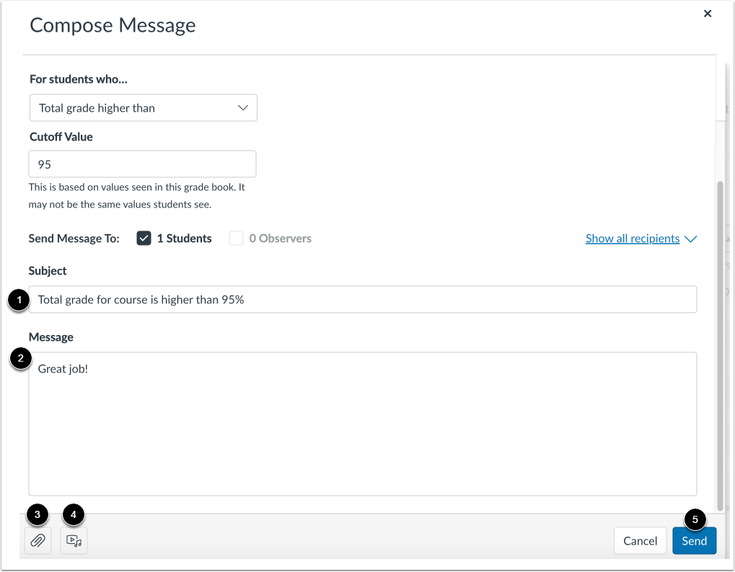Click the Show all recipients link

tap(633, 238)
